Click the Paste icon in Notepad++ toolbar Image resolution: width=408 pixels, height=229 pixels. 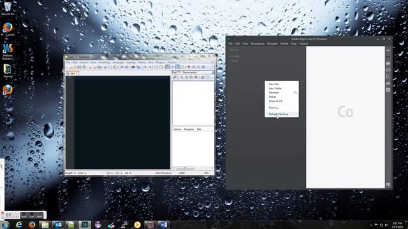(x=115, y=67)
